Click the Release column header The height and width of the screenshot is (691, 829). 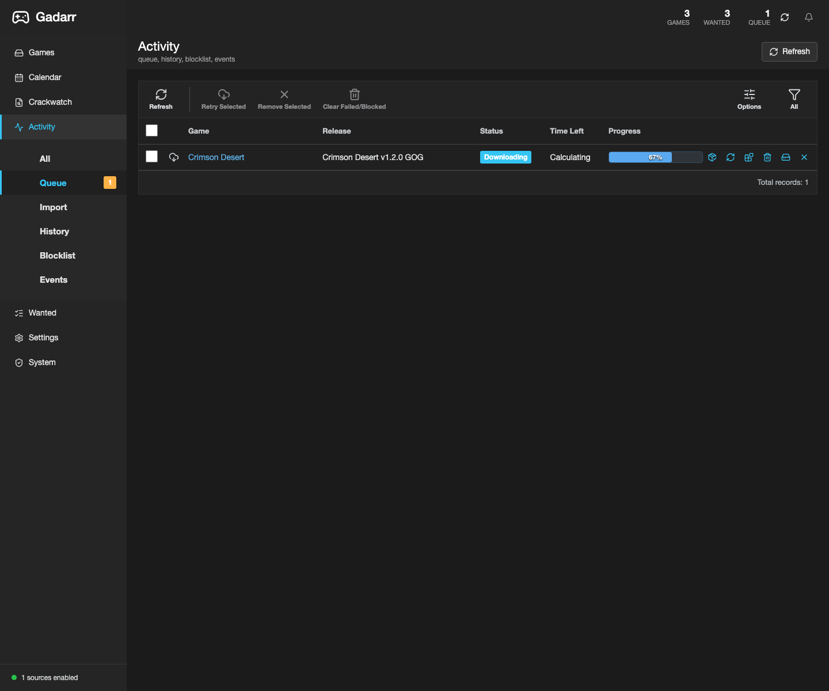pos(337,131)
